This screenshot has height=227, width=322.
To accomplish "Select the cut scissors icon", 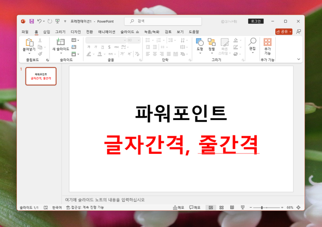I will click(x=40, y=40).
